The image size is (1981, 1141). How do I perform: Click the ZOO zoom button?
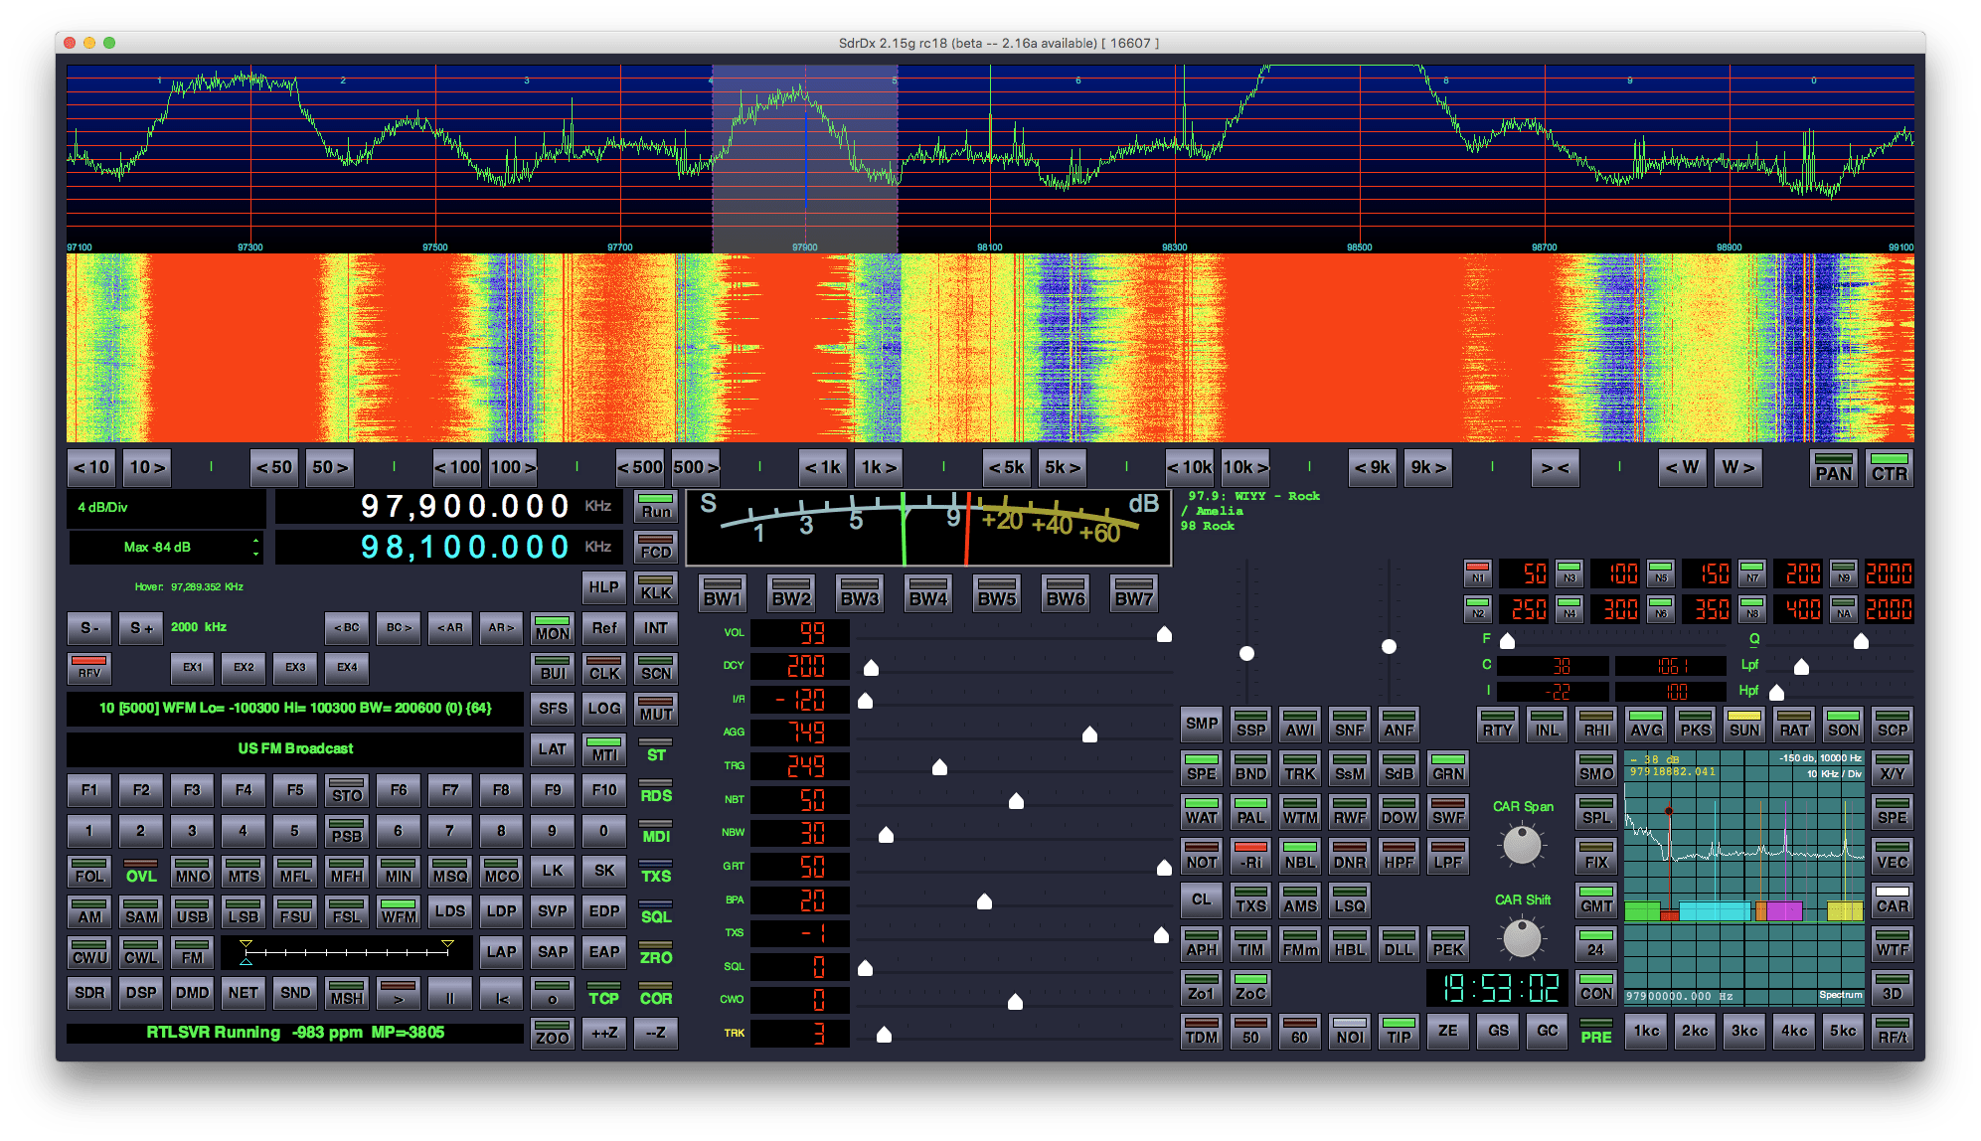(553, 1034)
